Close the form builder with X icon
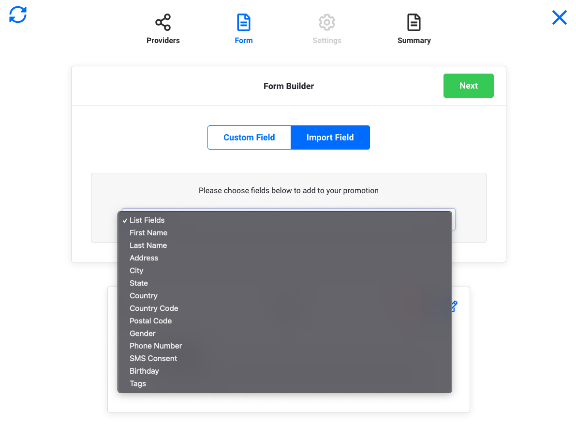This screenshot has width=576, height=441. pyautogui.click(x=559, y=18)
